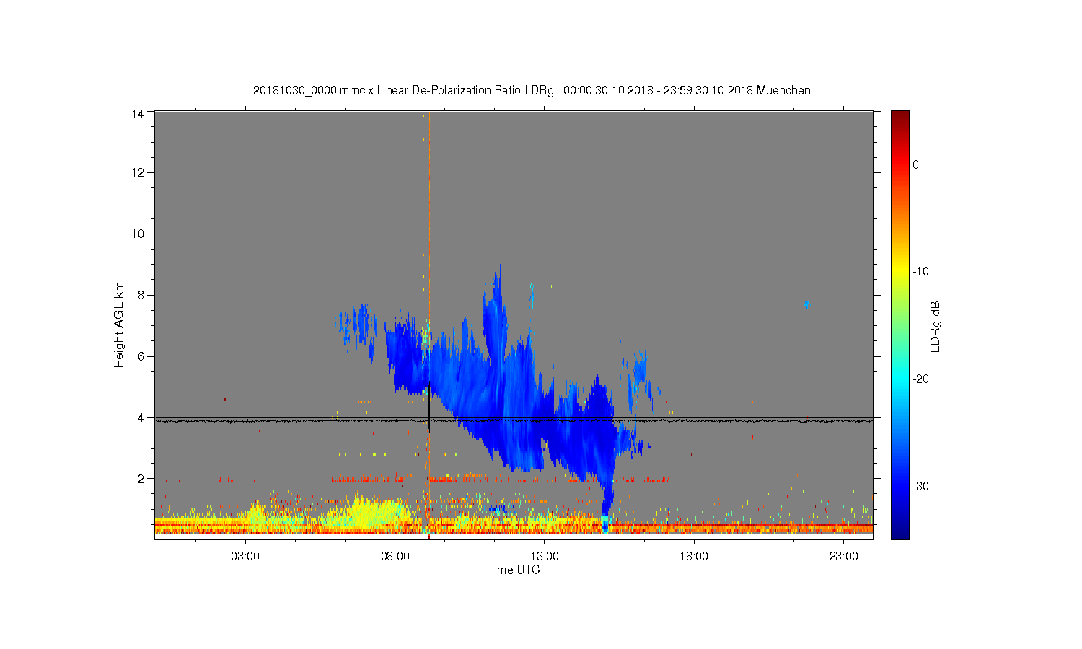Click the small cyan dot near 22:00
This screenshot has height=649, width=1082.
[806, 304]
